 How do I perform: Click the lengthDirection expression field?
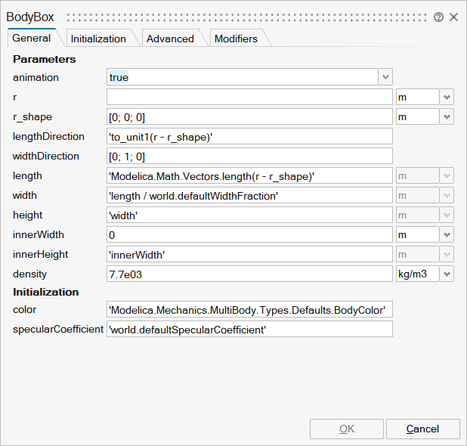pos(249,136)
